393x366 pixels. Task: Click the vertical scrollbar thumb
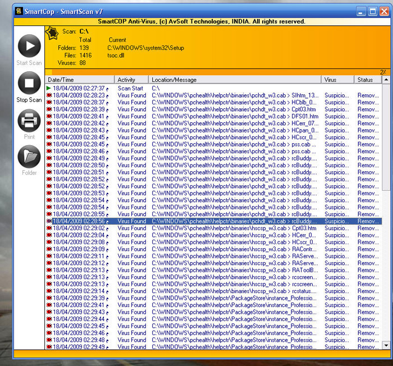click(x=386, y=137)
